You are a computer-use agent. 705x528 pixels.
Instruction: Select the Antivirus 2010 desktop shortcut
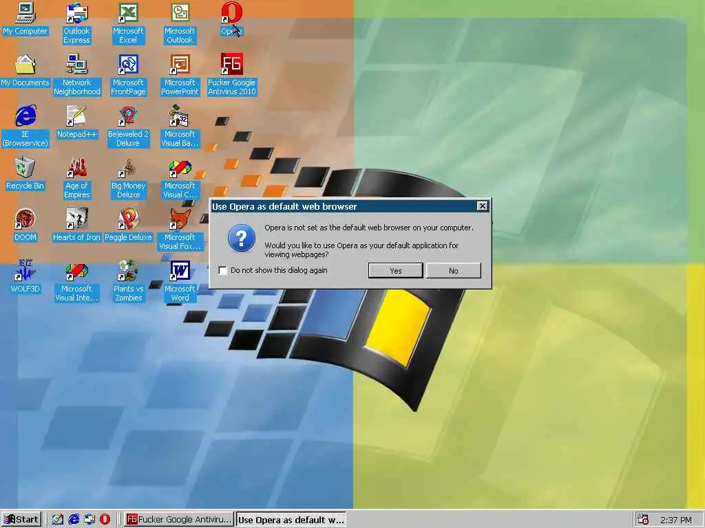231,75
